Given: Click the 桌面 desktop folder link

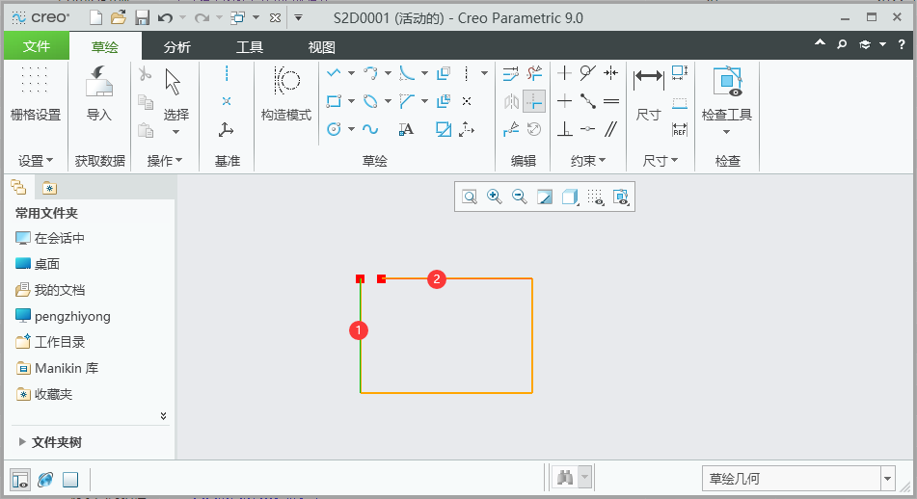Looking at the screenshot, I should pyautogui.click(x=47, y=264).
